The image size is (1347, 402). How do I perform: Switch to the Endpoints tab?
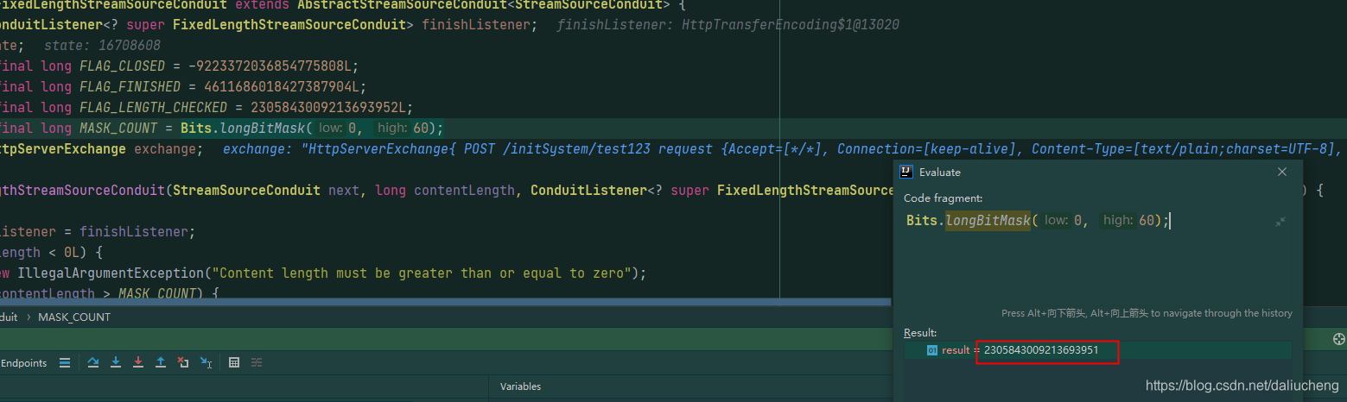coord(23,363)
